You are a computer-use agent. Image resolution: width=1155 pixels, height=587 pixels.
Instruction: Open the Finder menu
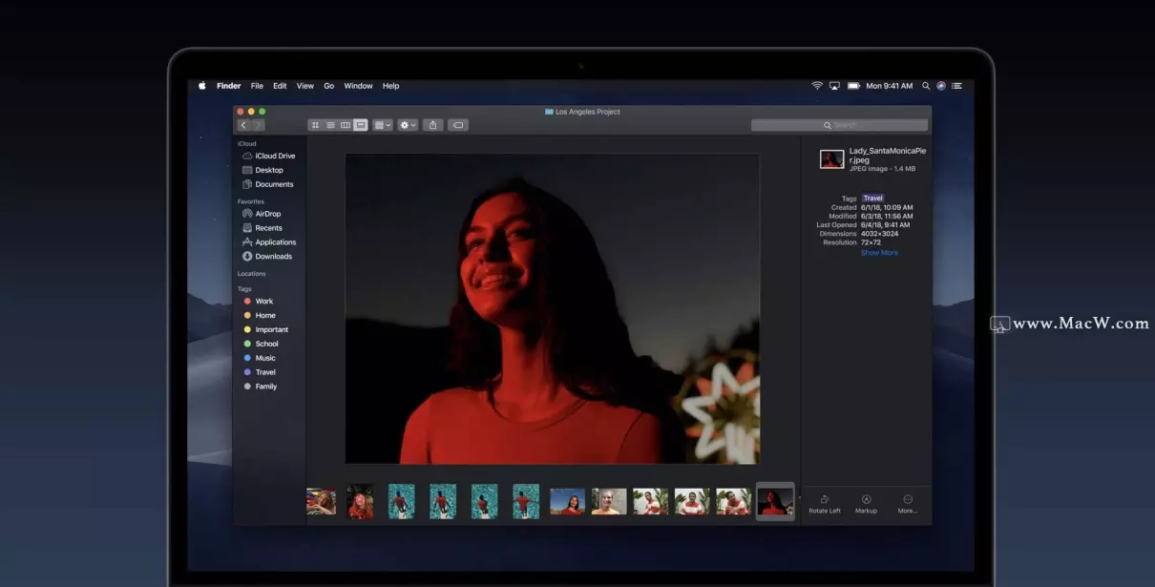(x=229, y=86)
